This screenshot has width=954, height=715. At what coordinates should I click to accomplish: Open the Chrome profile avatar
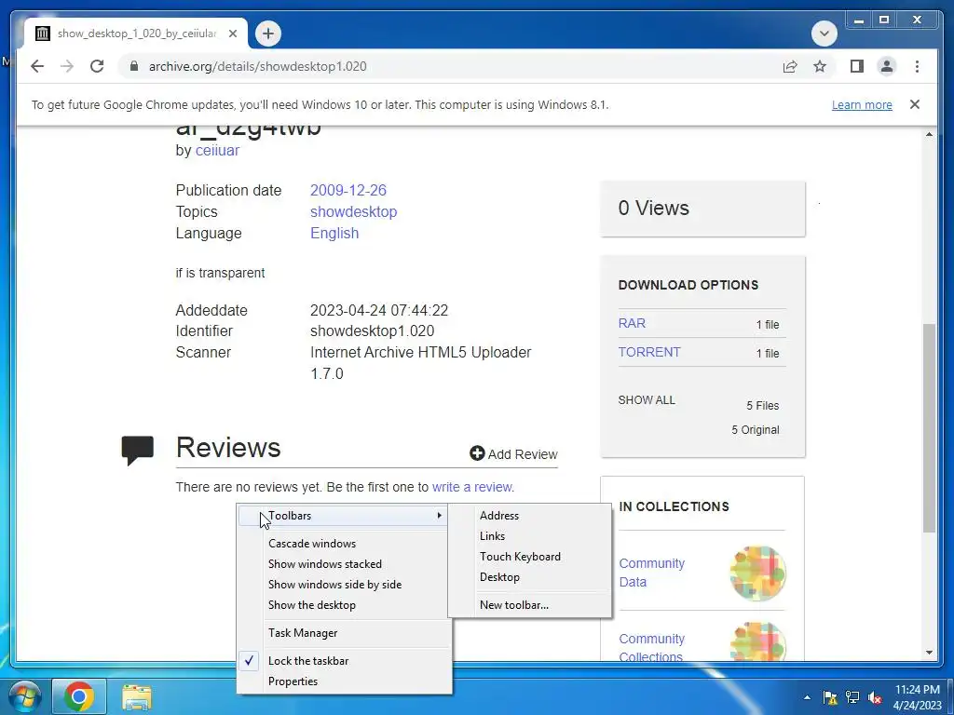click(887, 66)
